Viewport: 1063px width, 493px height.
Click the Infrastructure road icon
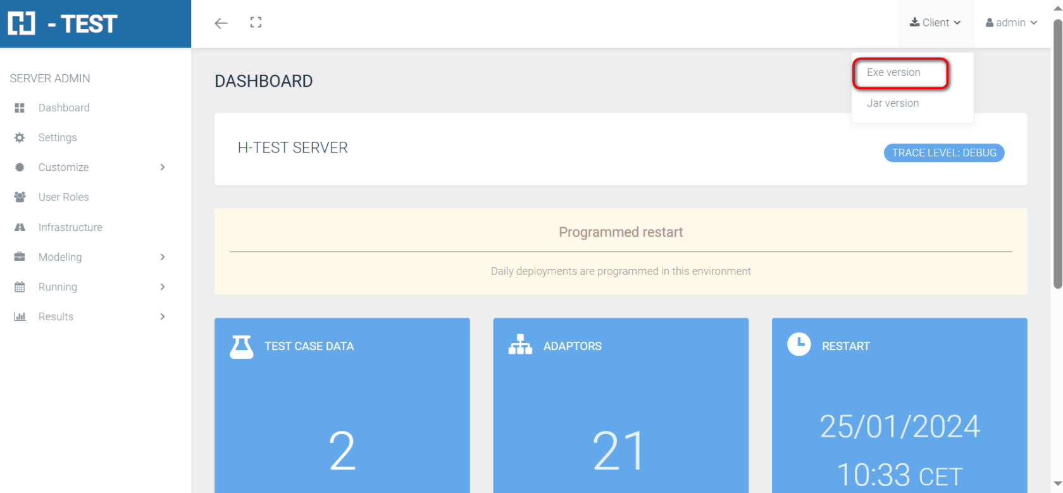(20, 227)
